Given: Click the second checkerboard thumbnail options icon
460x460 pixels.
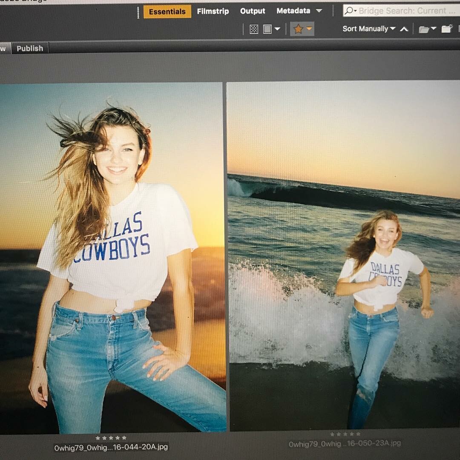Looking at the screenshot, I should tap(267, 29).
